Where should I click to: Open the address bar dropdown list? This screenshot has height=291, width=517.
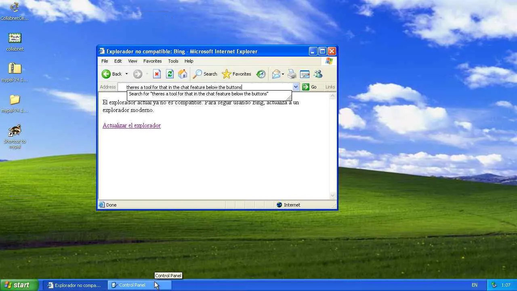tap(296, 87)
